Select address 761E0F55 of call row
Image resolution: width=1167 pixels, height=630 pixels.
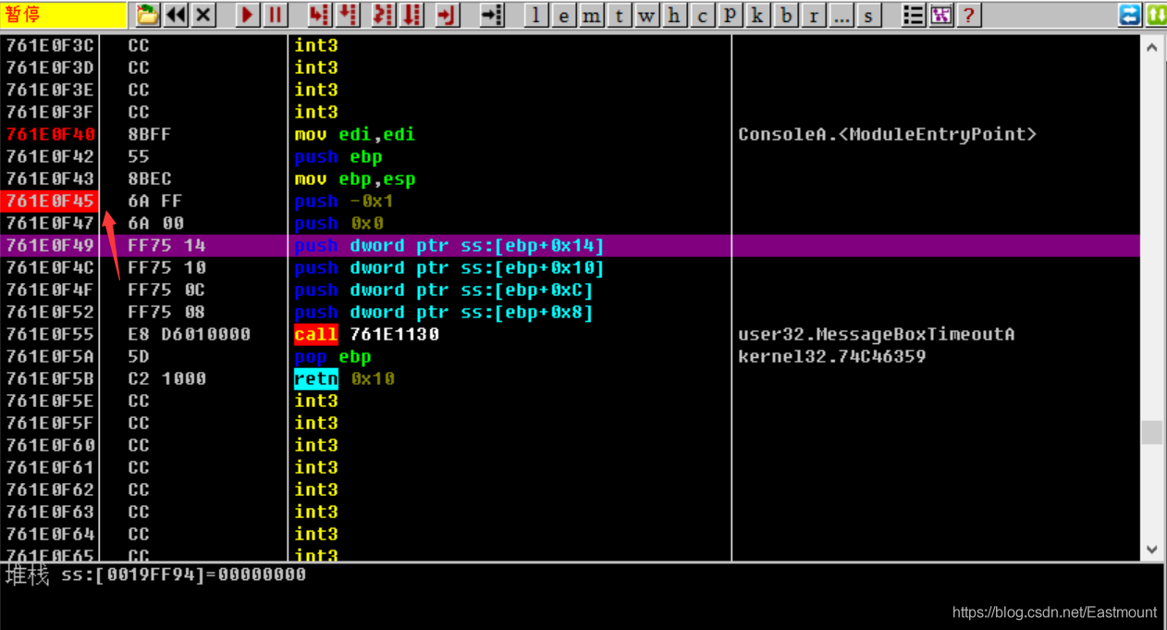(50, 334)
